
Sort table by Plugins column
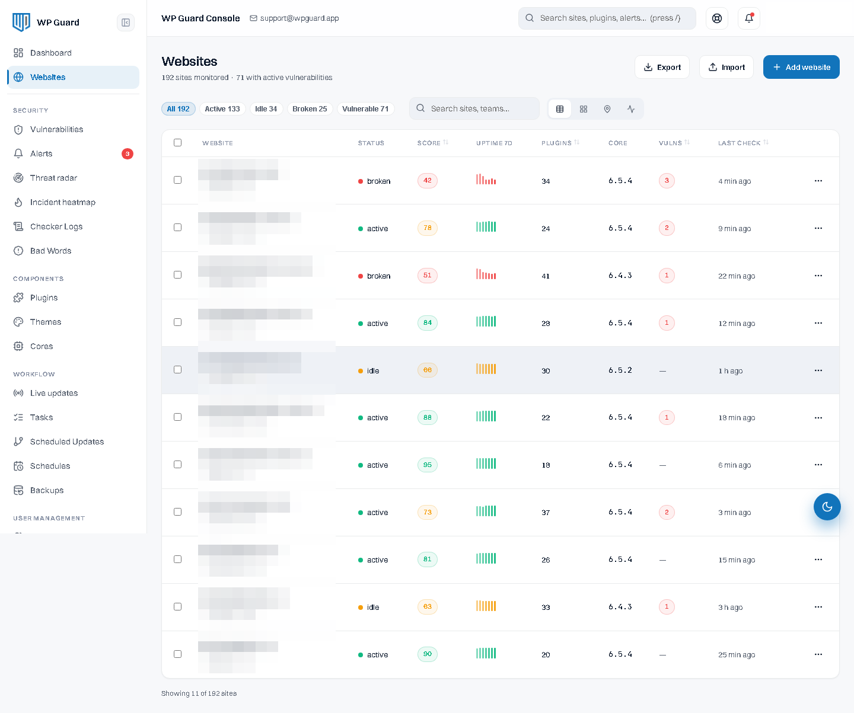point(560,143)
